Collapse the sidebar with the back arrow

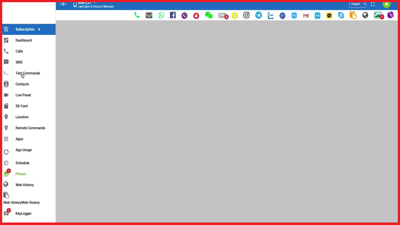[x=64, y=4]
